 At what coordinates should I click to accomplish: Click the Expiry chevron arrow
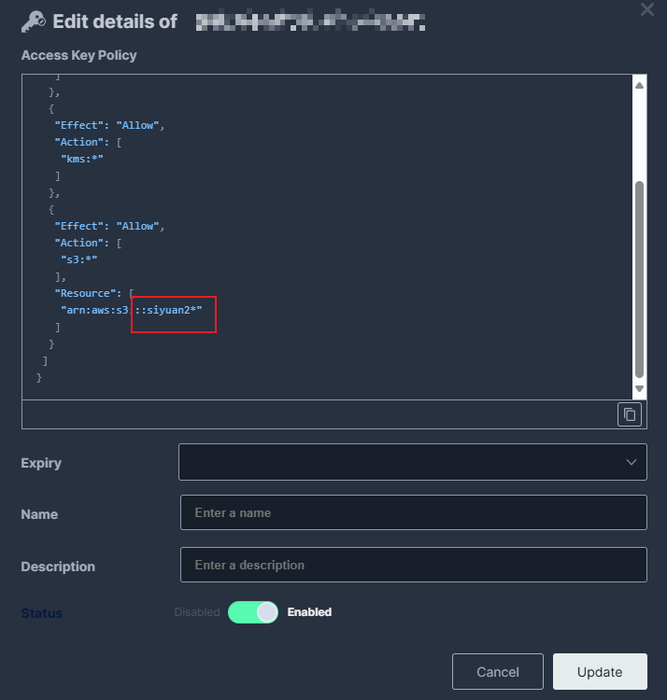pyautogui.click(x=631, y=462)
